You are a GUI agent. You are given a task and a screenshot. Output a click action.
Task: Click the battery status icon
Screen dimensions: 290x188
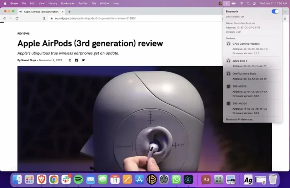pos(234,3)
